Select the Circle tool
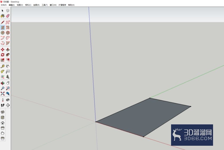The height and width of the screenshot is (150, 224). point(3,33)
